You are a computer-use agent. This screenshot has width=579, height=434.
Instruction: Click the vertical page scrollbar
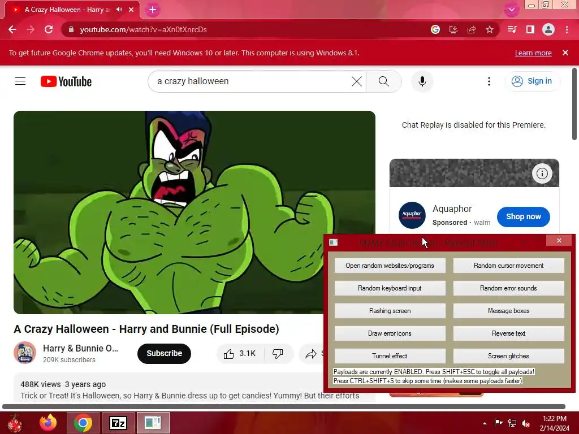pos(574,104)
